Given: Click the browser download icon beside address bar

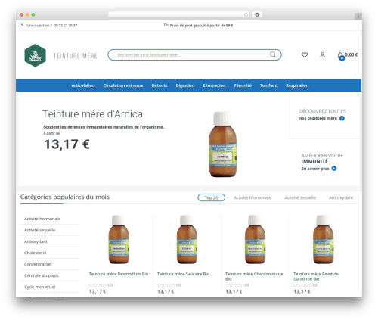Looking at the screenshot, I should click(257, 14).
